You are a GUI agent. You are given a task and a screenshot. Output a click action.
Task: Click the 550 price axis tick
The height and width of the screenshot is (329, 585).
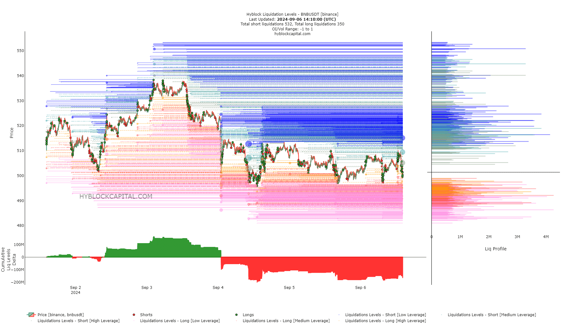point(20,50)
